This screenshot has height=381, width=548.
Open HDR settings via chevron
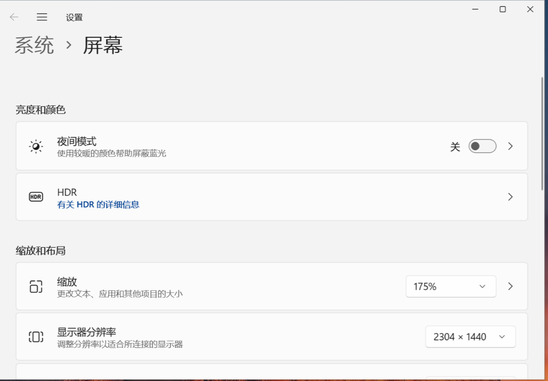click(510, 197)
